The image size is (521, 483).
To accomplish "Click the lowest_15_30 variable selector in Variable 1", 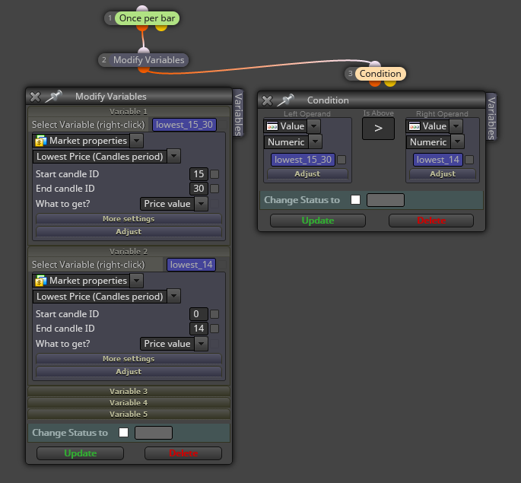I will coord(184,125).
